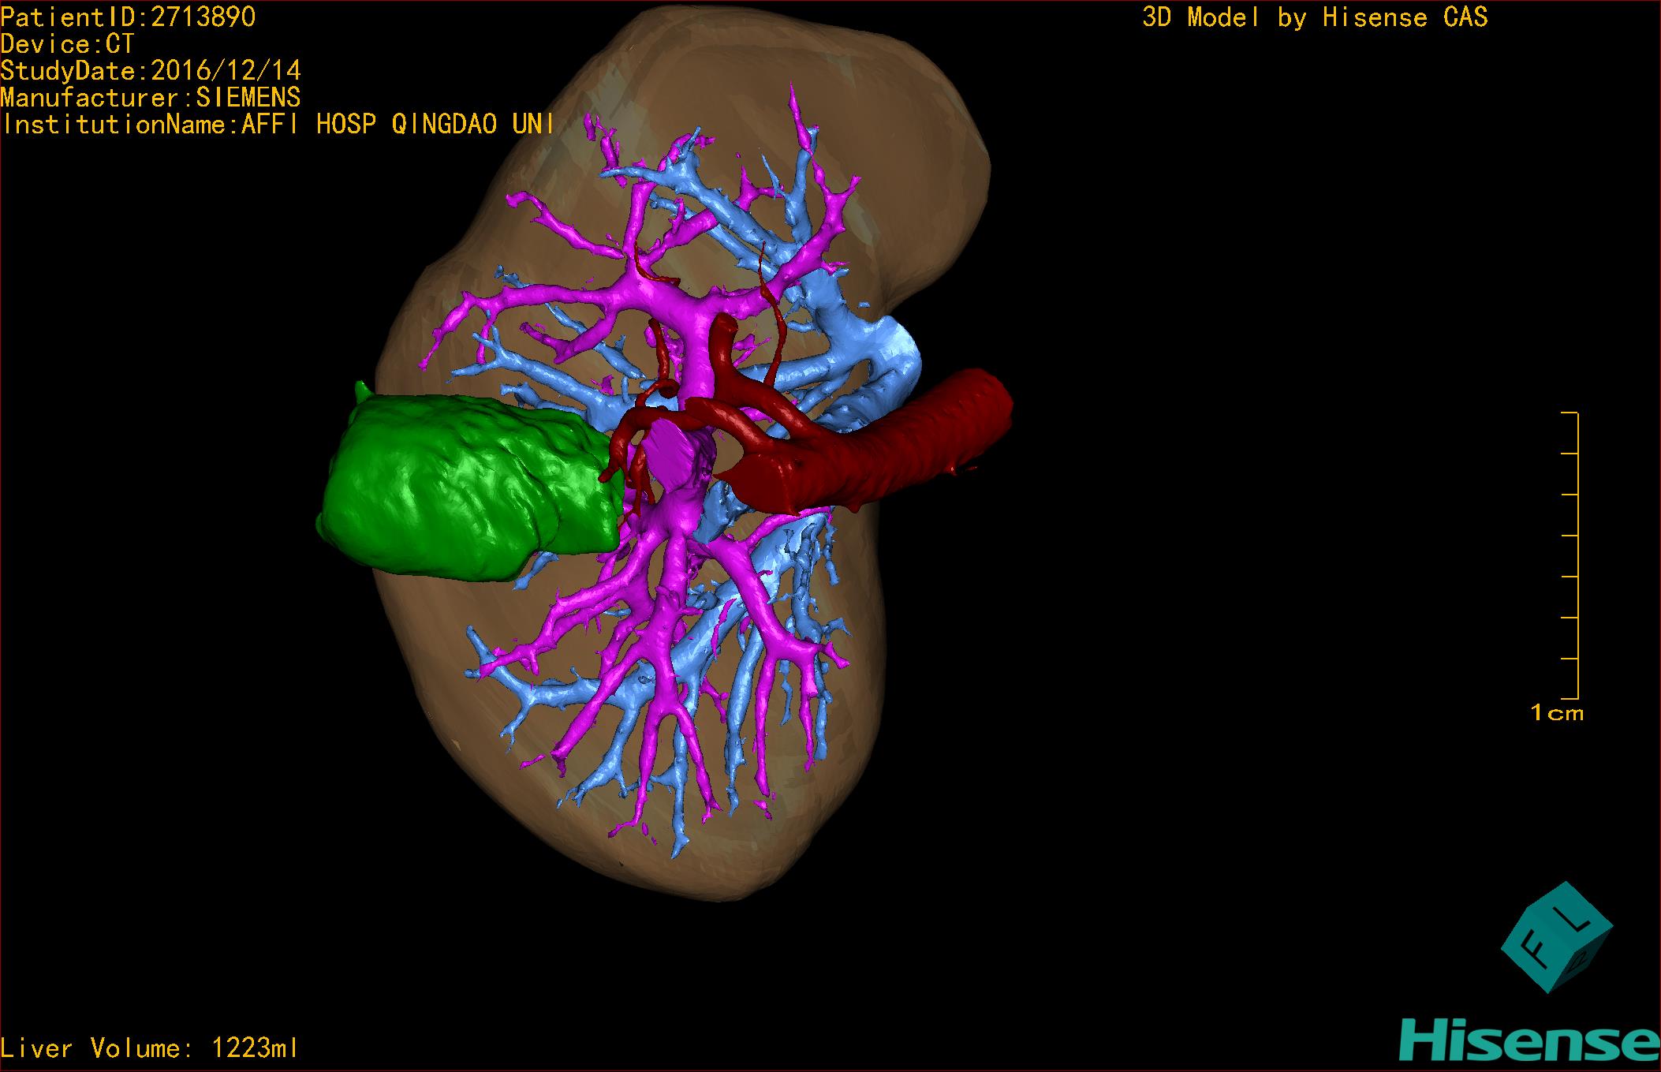
Task: Click the PatientID:2713890 text
Action: click(x=128, y=17)
